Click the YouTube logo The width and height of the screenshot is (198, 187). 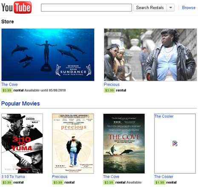16,7
